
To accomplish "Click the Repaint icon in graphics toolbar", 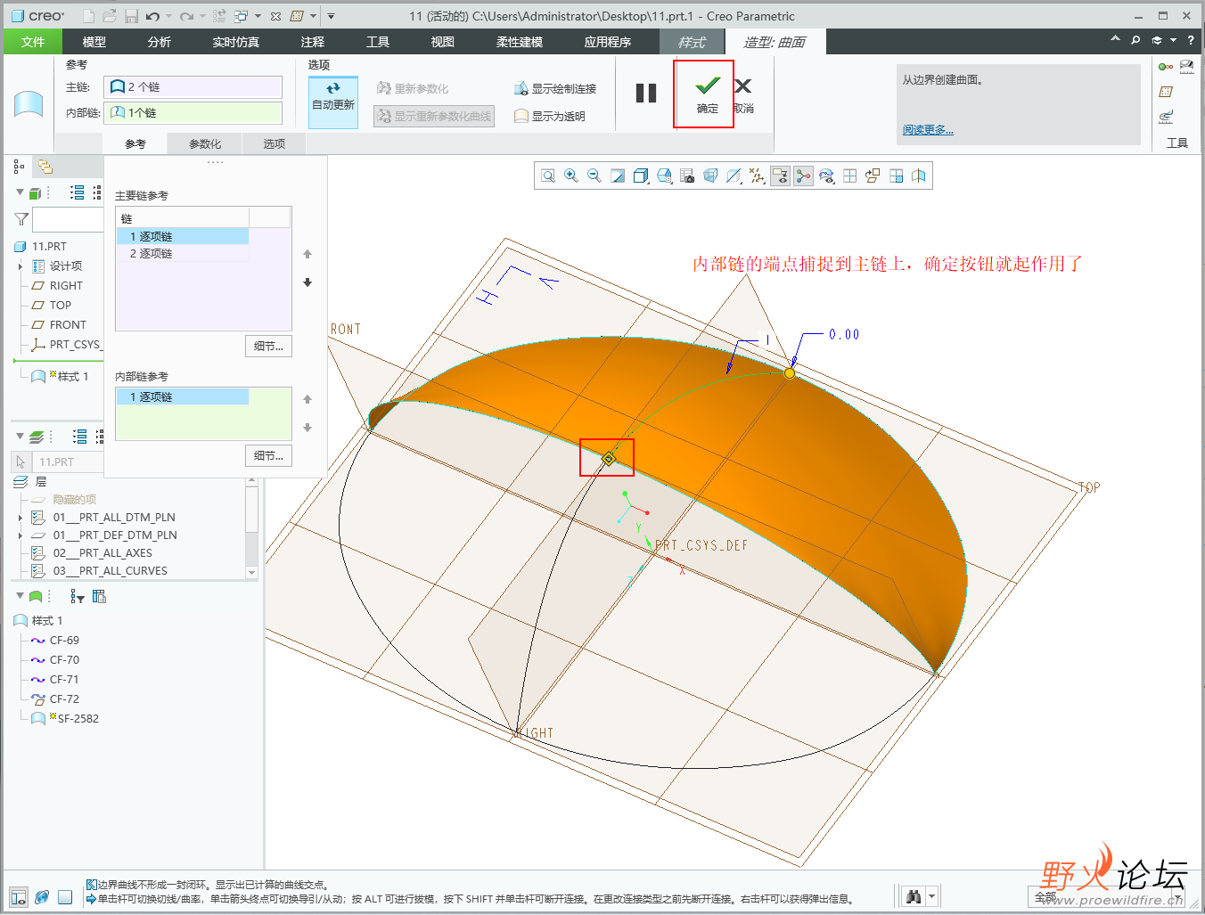I will click(x=618, y=176).
